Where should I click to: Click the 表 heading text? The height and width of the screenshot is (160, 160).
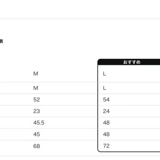(x=1, y=41)
